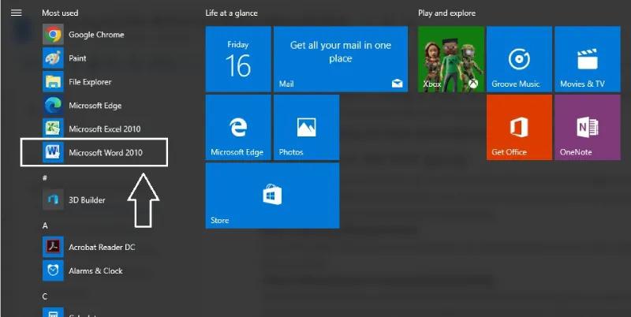Open Acrobat Reader DC

(x=89, y=247)
